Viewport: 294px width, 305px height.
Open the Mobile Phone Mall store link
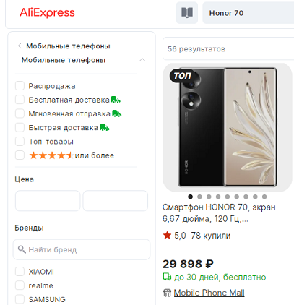pyautogui.click(x=209, y=293)
